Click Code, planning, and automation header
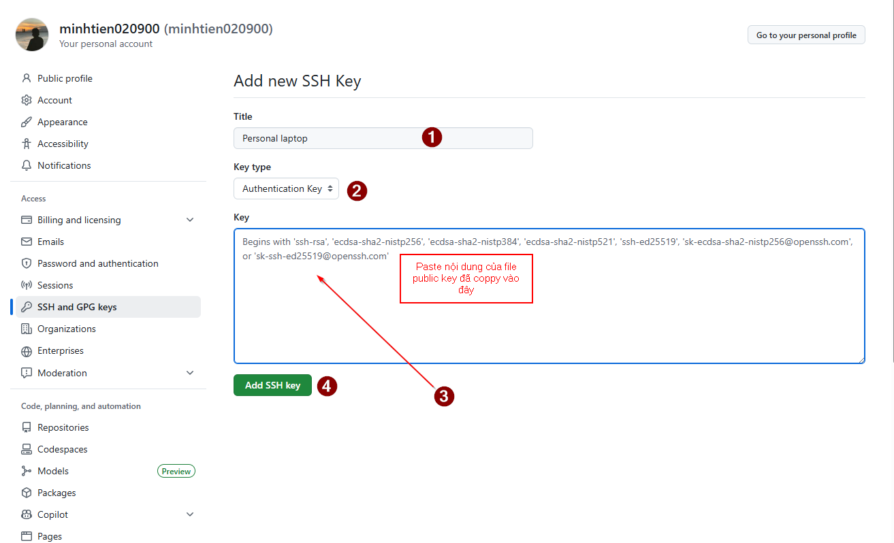 pos(81,406)
